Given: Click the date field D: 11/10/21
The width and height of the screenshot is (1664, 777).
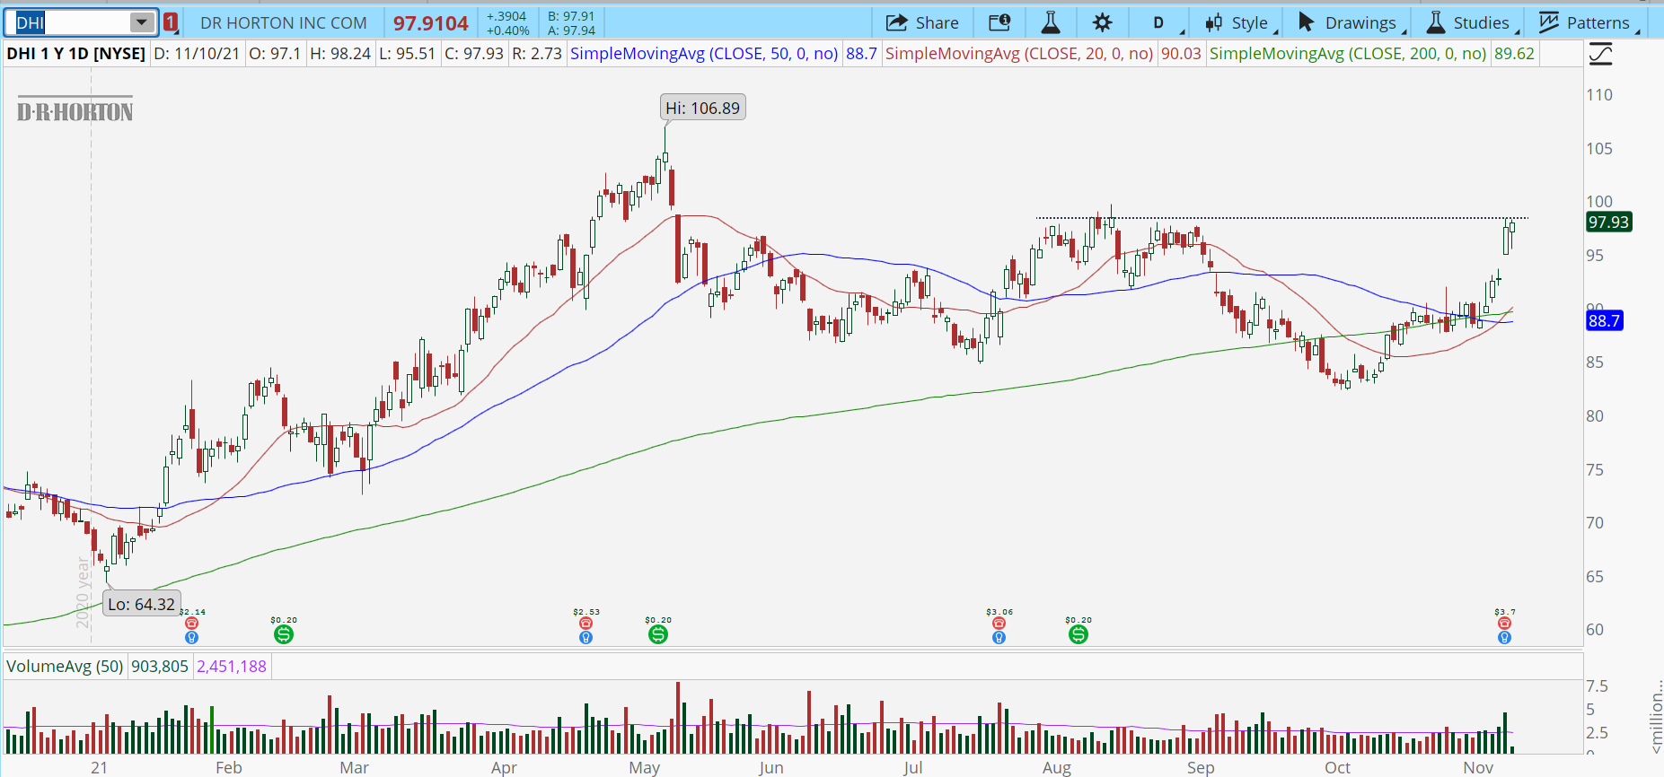Looking at the screenshot, I should [197, 54].
